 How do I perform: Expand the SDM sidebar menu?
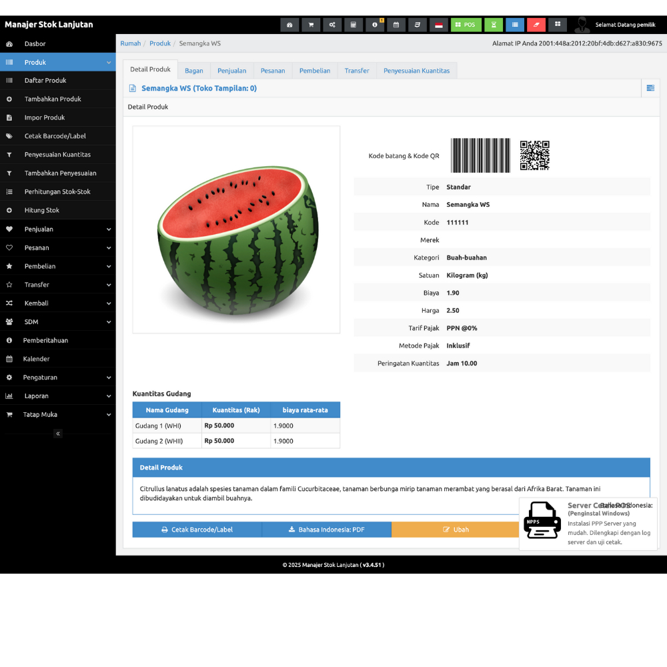click(x=58, y=322)
